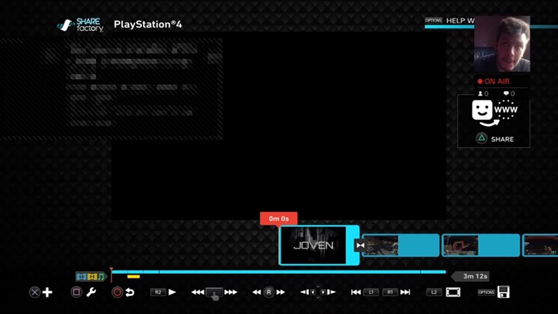Click the 0m 0s playhead marker
Viewport: 558px width, 314px height.
(x=279, y=218)
